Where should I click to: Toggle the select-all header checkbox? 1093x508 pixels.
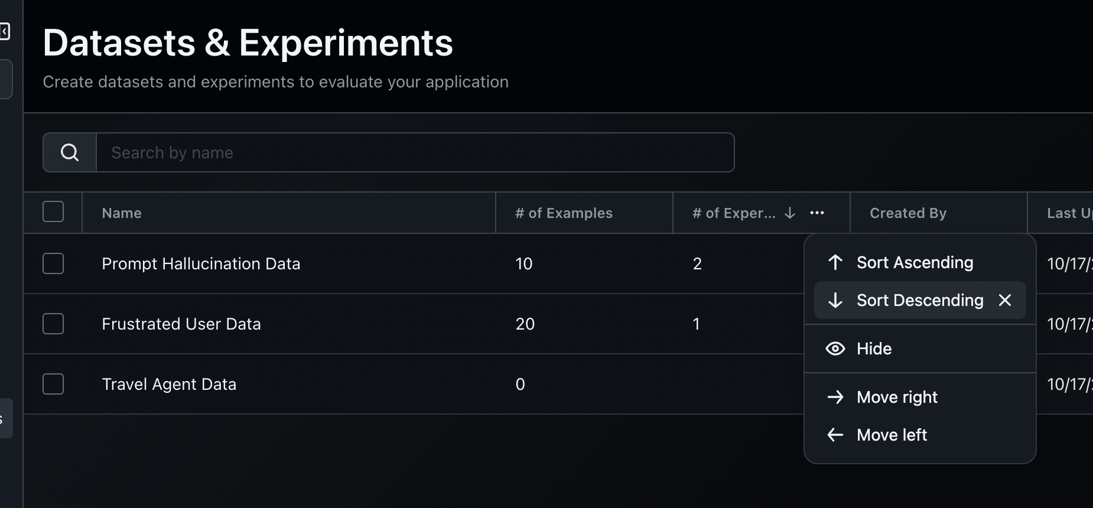point(53,211)
